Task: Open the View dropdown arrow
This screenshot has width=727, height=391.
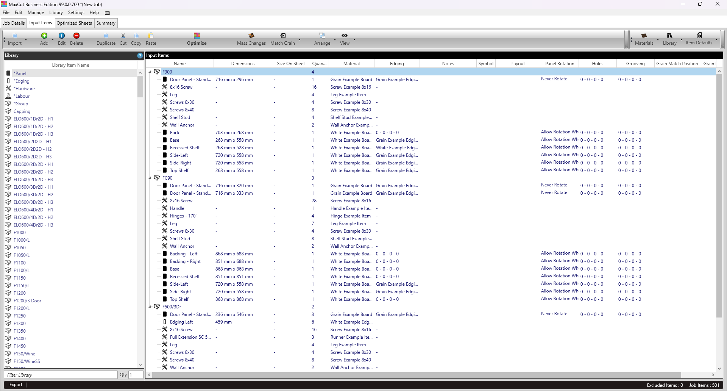Action: click(x=354, y=39)
